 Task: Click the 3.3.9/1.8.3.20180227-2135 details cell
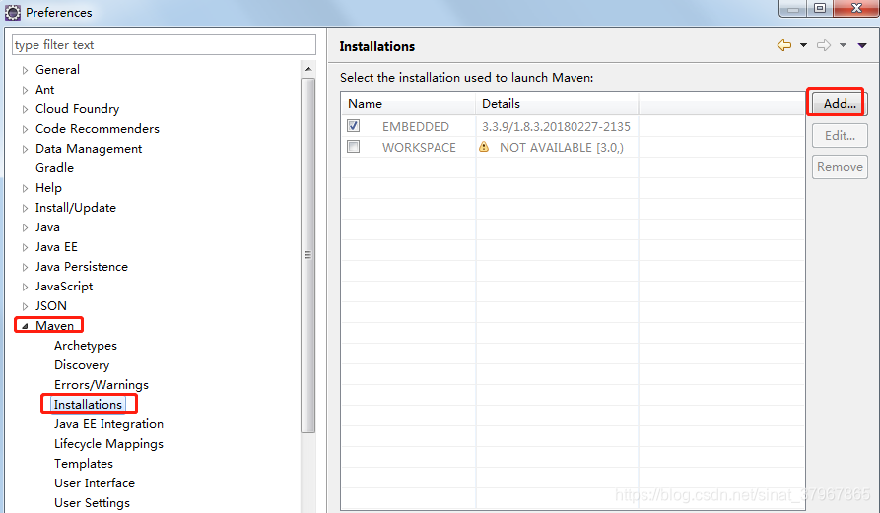(x=556, y=127)
